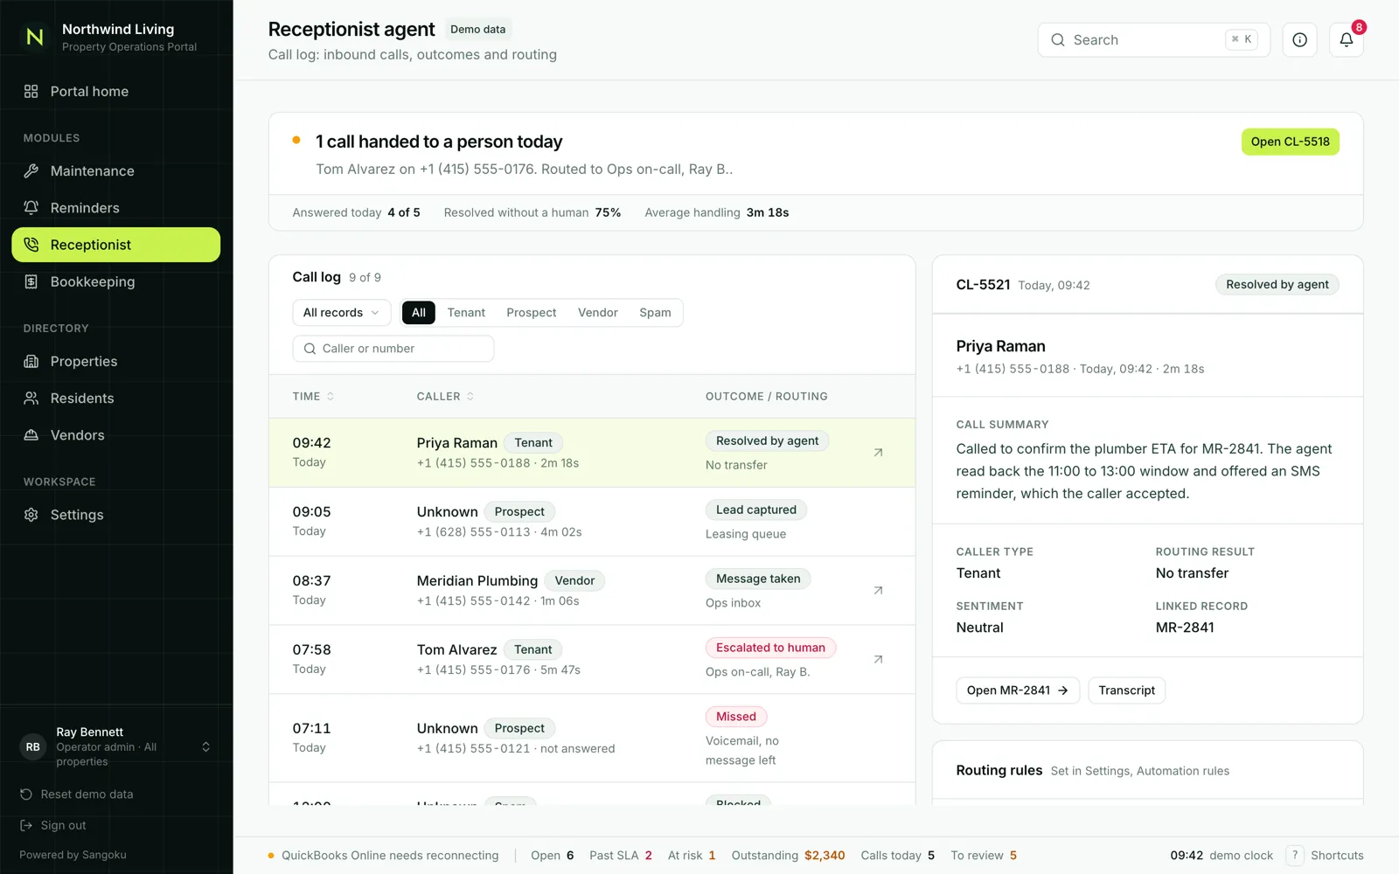Open the All records dropdown
This screenshot has height=874, width=1399.
342,313
